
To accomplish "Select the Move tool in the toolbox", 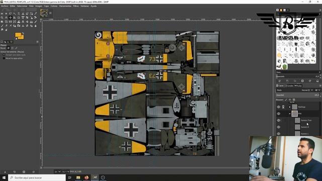I will click(10, 18).
